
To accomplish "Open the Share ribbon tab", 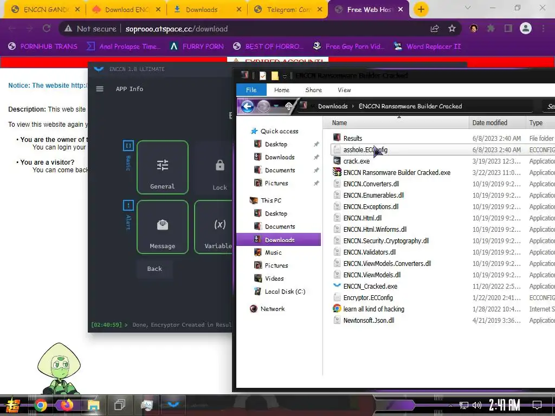I will (x=314, y=90).
